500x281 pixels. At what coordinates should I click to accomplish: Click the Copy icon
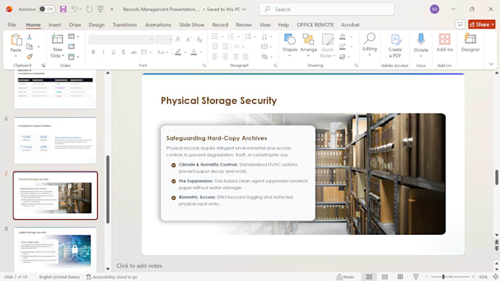(29, 47)
